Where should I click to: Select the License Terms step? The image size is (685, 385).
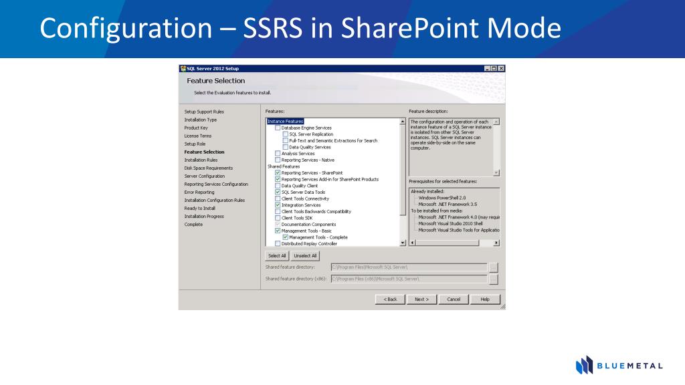[198, 136]
